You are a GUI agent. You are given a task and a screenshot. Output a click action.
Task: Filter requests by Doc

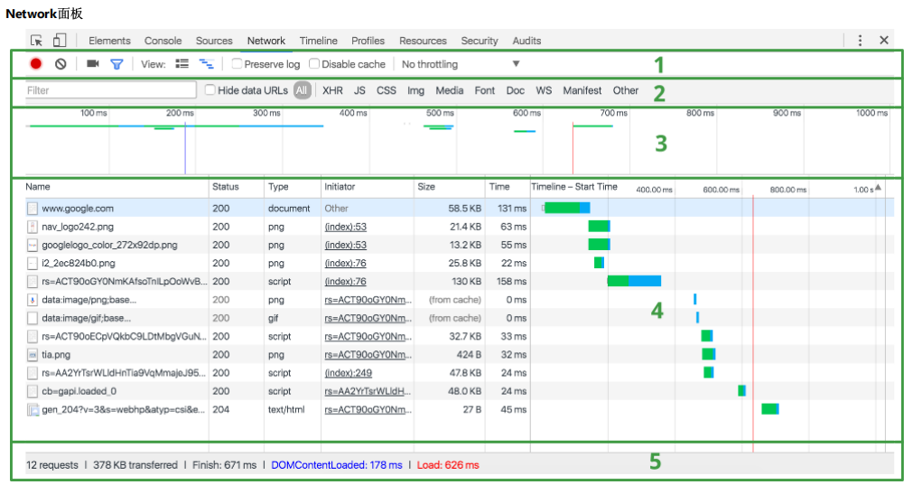516,90
